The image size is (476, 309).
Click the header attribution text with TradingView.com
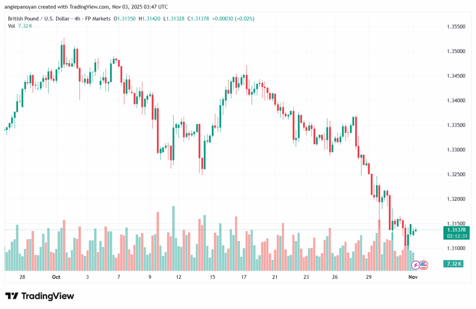pyautogui.click(x=86, y=7)
